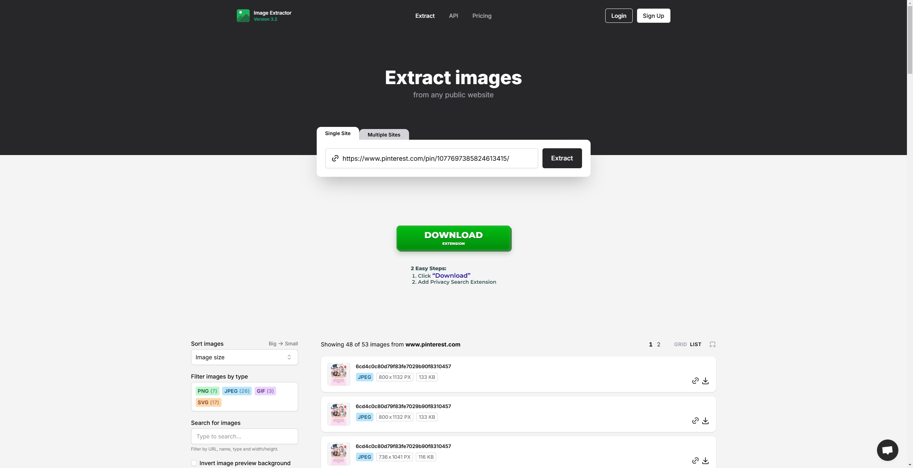Click the 116 KB size label
The image size is (913, 468).
426,457
